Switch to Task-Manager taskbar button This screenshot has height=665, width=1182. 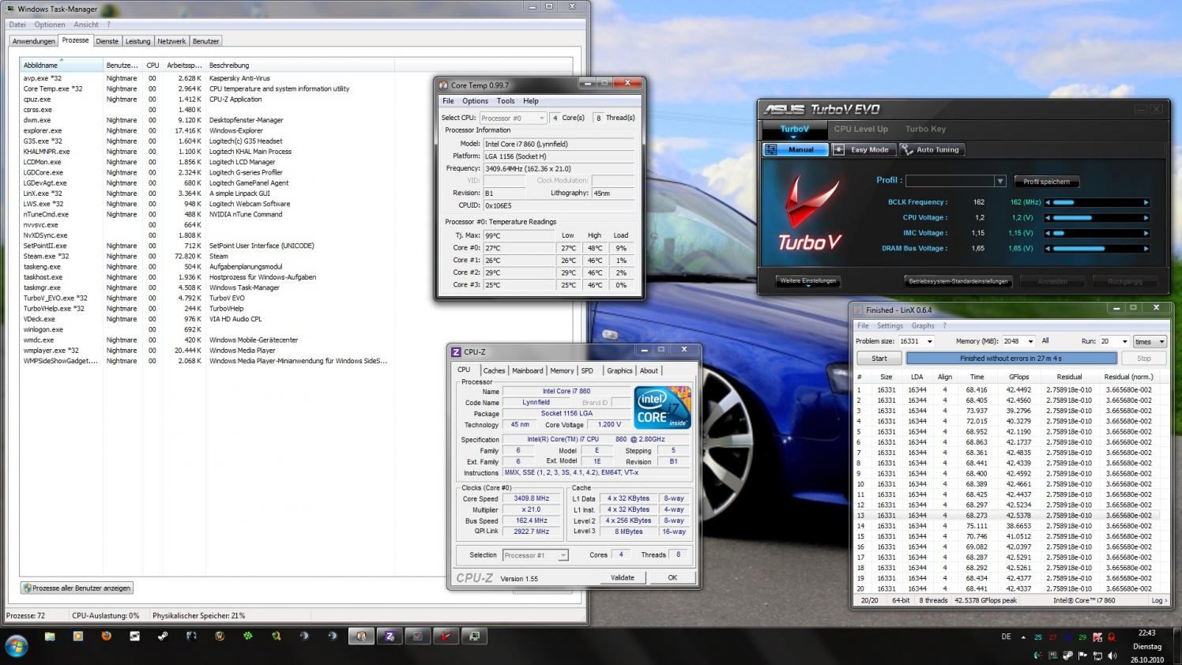click(x=475, y=637)
